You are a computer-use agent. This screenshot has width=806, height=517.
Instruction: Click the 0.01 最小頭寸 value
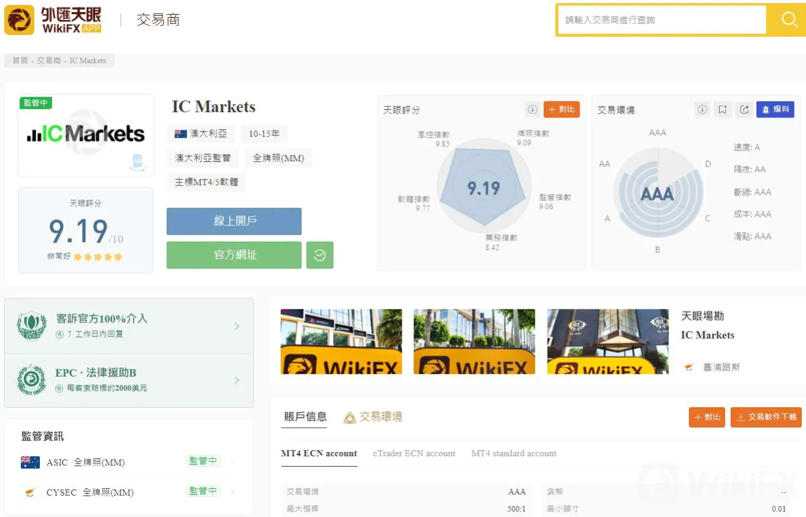pyautogui.click(x=778, y=509)
